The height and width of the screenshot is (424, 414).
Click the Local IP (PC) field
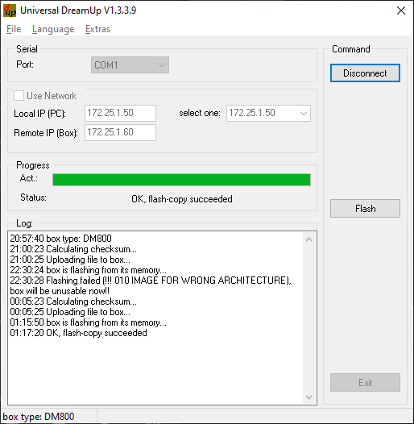[x=120, y=113]
